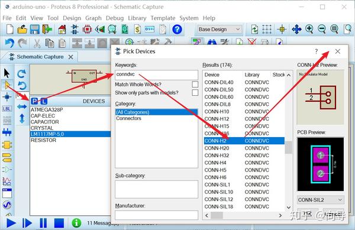Stop the simulation
Image resolution: width=355 pixels, height=230 pixels.
click(59, 223)
